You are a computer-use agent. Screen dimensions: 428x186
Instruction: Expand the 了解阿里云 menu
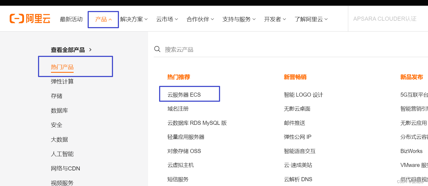click(x=311, y=19)
